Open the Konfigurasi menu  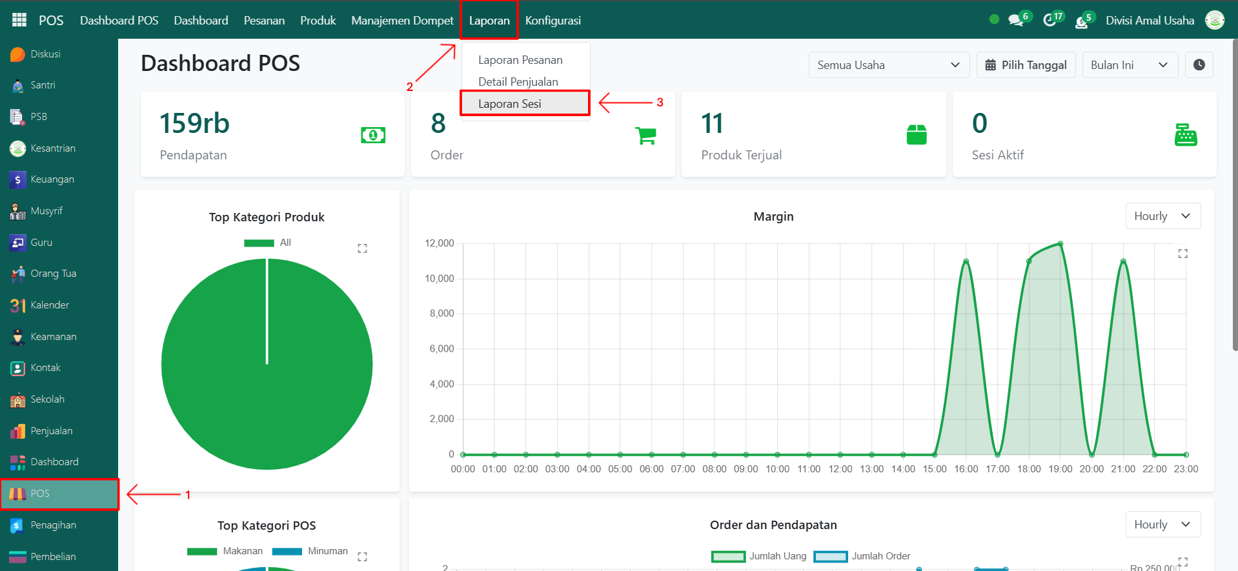(x=553, y=21)
